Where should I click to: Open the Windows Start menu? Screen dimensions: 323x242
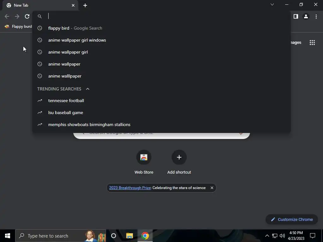8,236
